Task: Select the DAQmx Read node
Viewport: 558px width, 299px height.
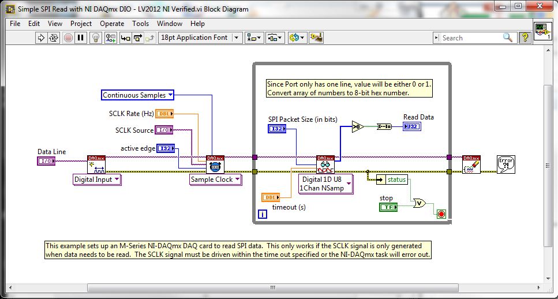Action: pos(325,165)
